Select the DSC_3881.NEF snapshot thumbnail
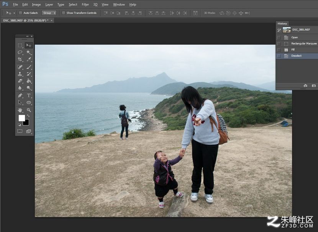Image resolution: width=318 pixels, height=232 pixels. tap(287, 30)
